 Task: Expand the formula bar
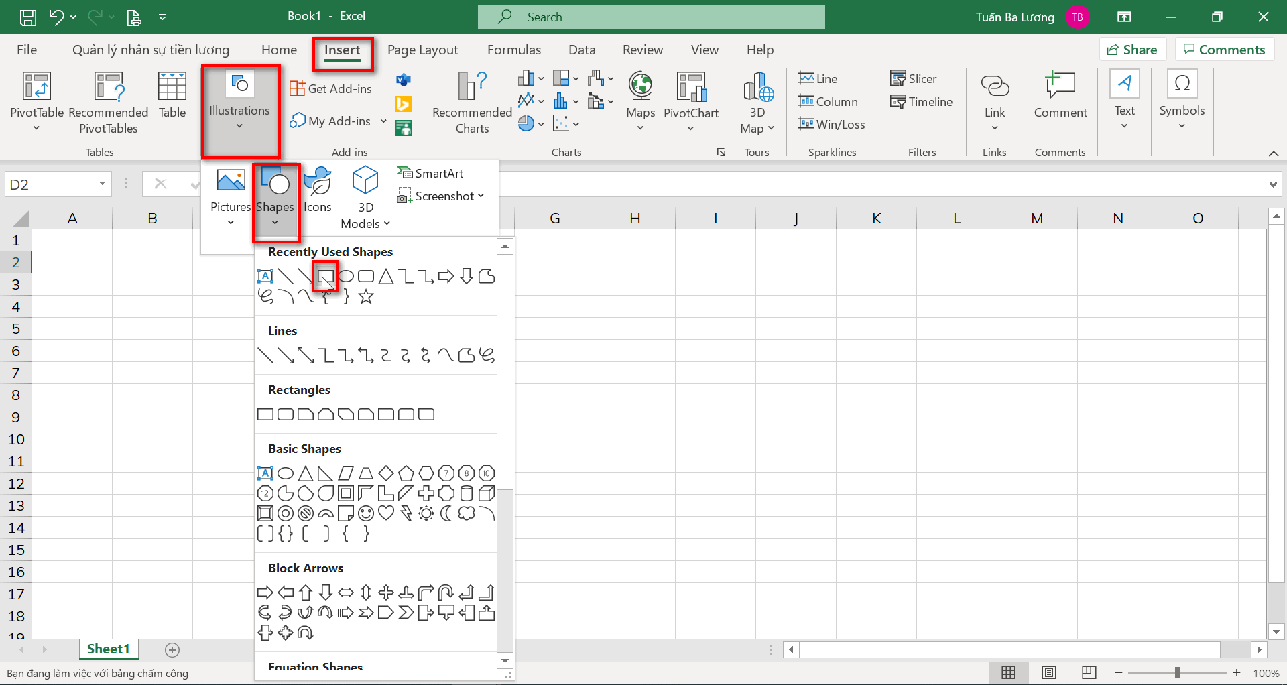click(1273, 184)
